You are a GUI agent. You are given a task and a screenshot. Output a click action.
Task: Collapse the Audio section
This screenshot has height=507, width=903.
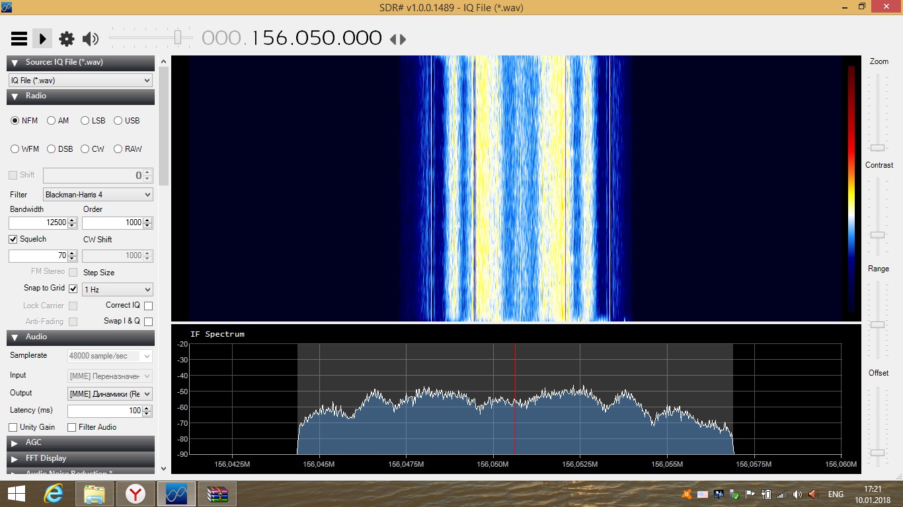pyautogui.click(x=81, y=337)
